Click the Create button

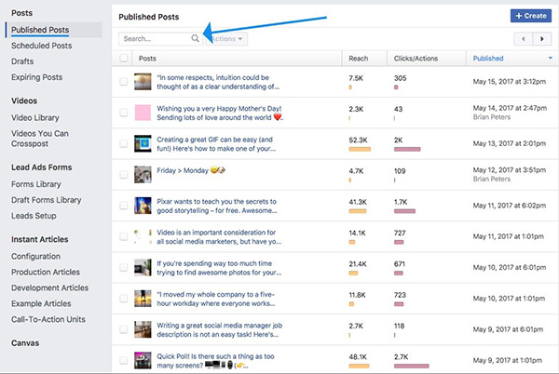531,16
